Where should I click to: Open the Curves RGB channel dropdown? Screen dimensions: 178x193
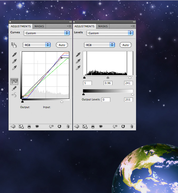click(37, 45)
